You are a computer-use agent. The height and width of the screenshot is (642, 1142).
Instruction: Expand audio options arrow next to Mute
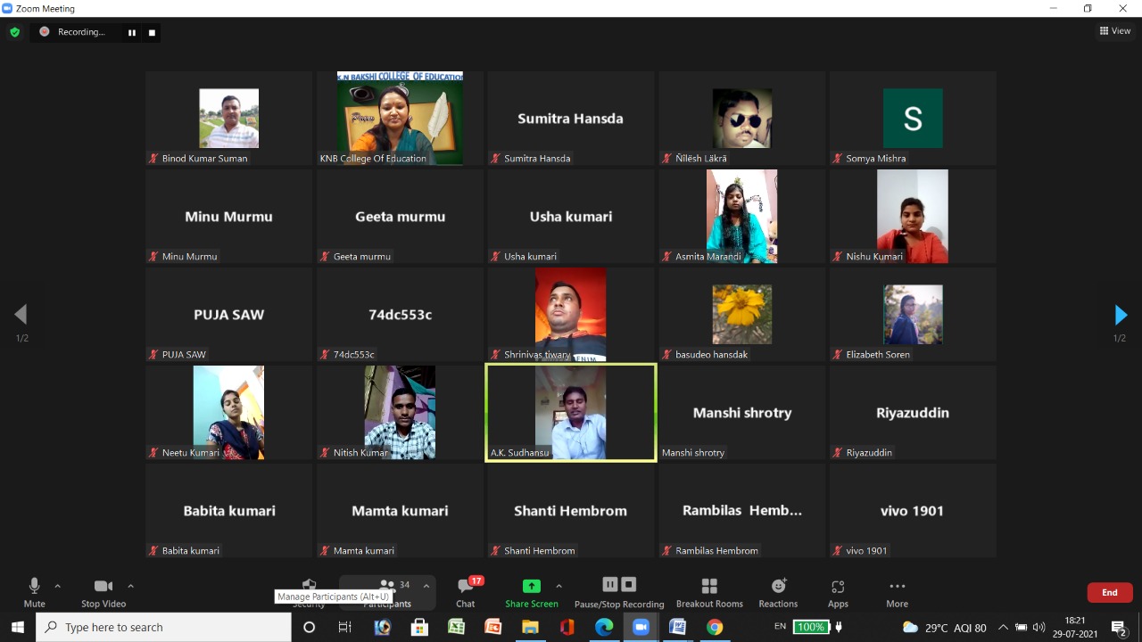[58, 586]
